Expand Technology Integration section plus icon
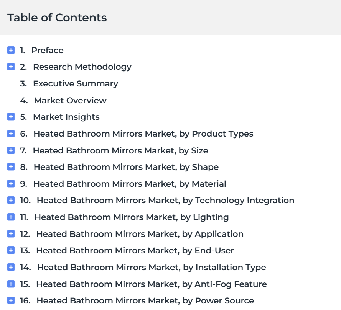Screen dimensions: 341x310 click(x=11, y=200)
